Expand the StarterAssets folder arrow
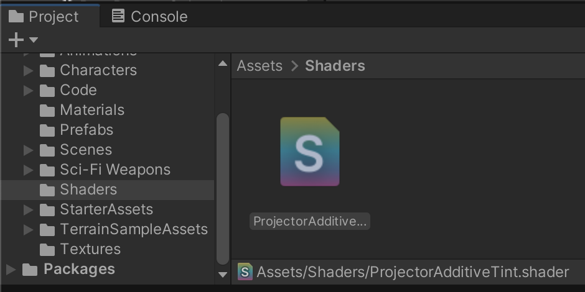The width and height of the screenshot is (585, 292). click(28, 210)
